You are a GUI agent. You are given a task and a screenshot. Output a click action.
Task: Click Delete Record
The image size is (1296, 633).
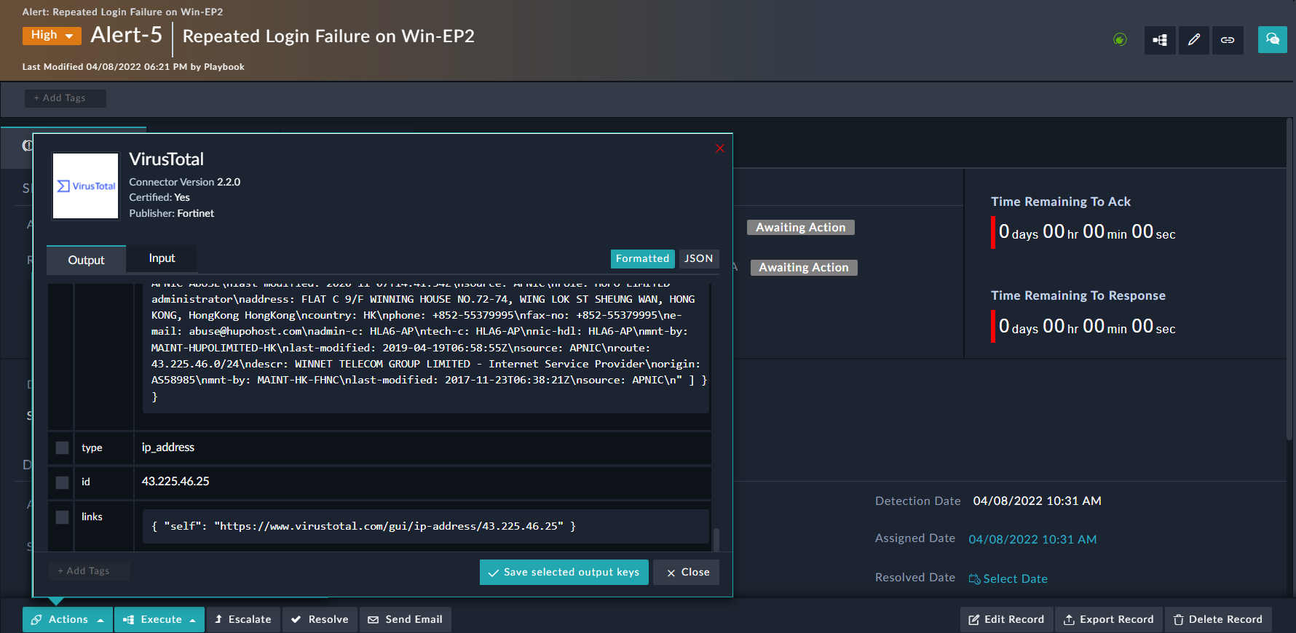1218,619
